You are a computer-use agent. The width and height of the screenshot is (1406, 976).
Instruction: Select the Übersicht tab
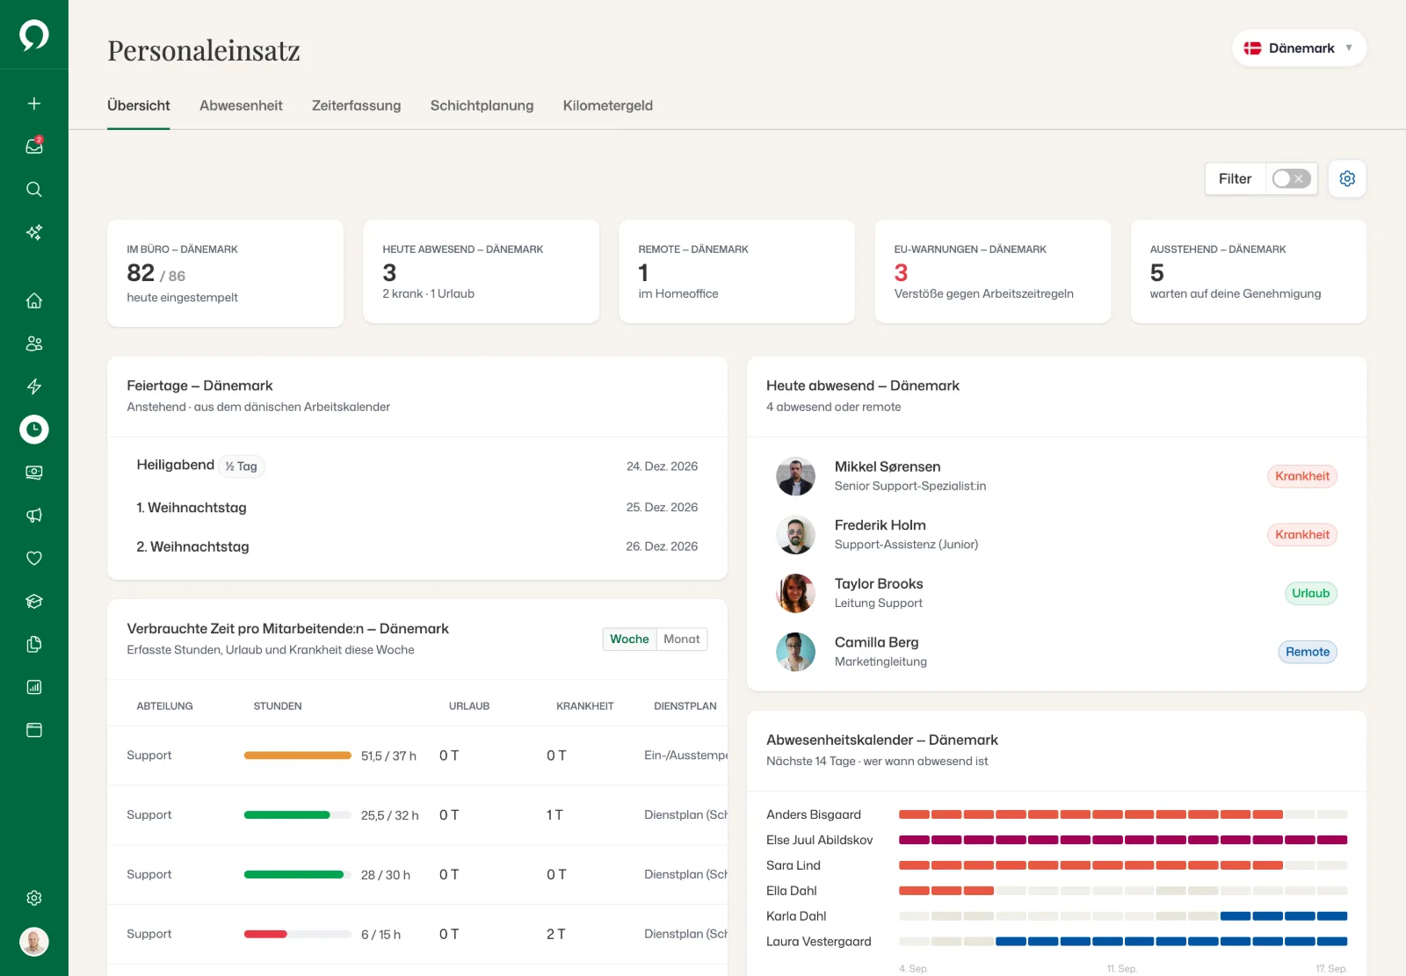(x=139, y=105)
